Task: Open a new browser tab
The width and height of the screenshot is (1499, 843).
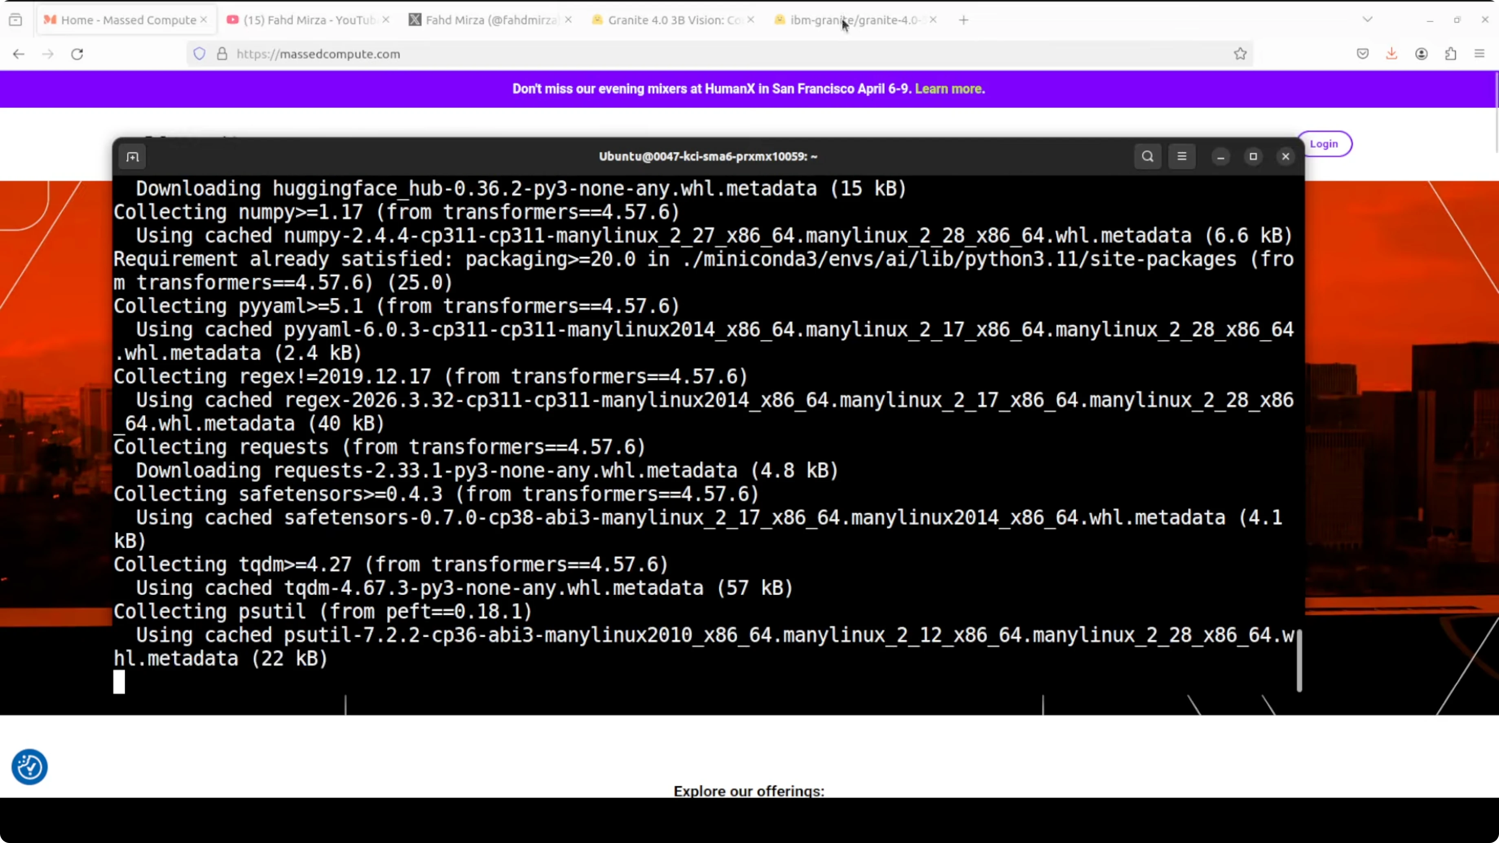Action: pos(964,20)
